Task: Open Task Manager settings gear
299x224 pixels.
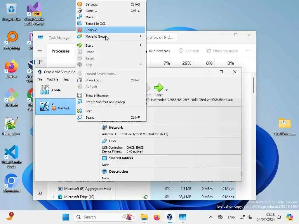Action: [x=40, y=193]
